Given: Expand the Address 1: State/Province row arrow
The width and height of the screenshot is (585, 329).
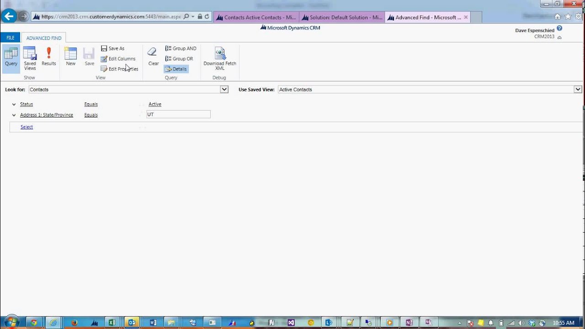Looking at the screenshot, I should click(14, 115).
